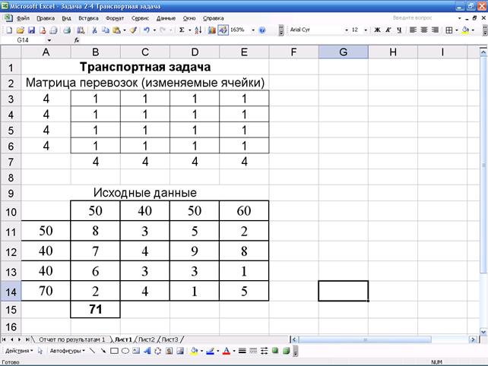Cut selection with the scissors icon
Screen dimensions: 488x366
94,30
